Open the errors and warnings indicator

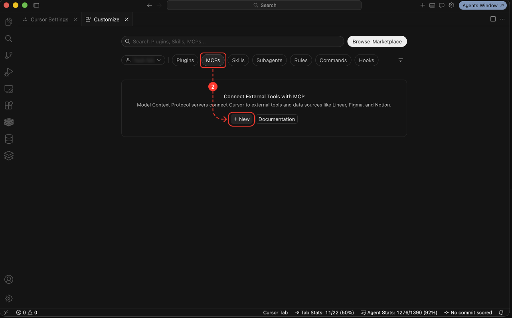click(27, 312)
